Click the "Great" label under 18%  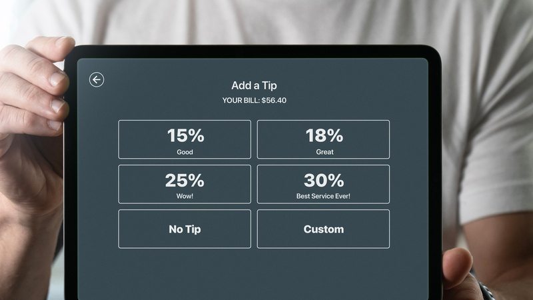pyautogui.click(x=323, y=152)
